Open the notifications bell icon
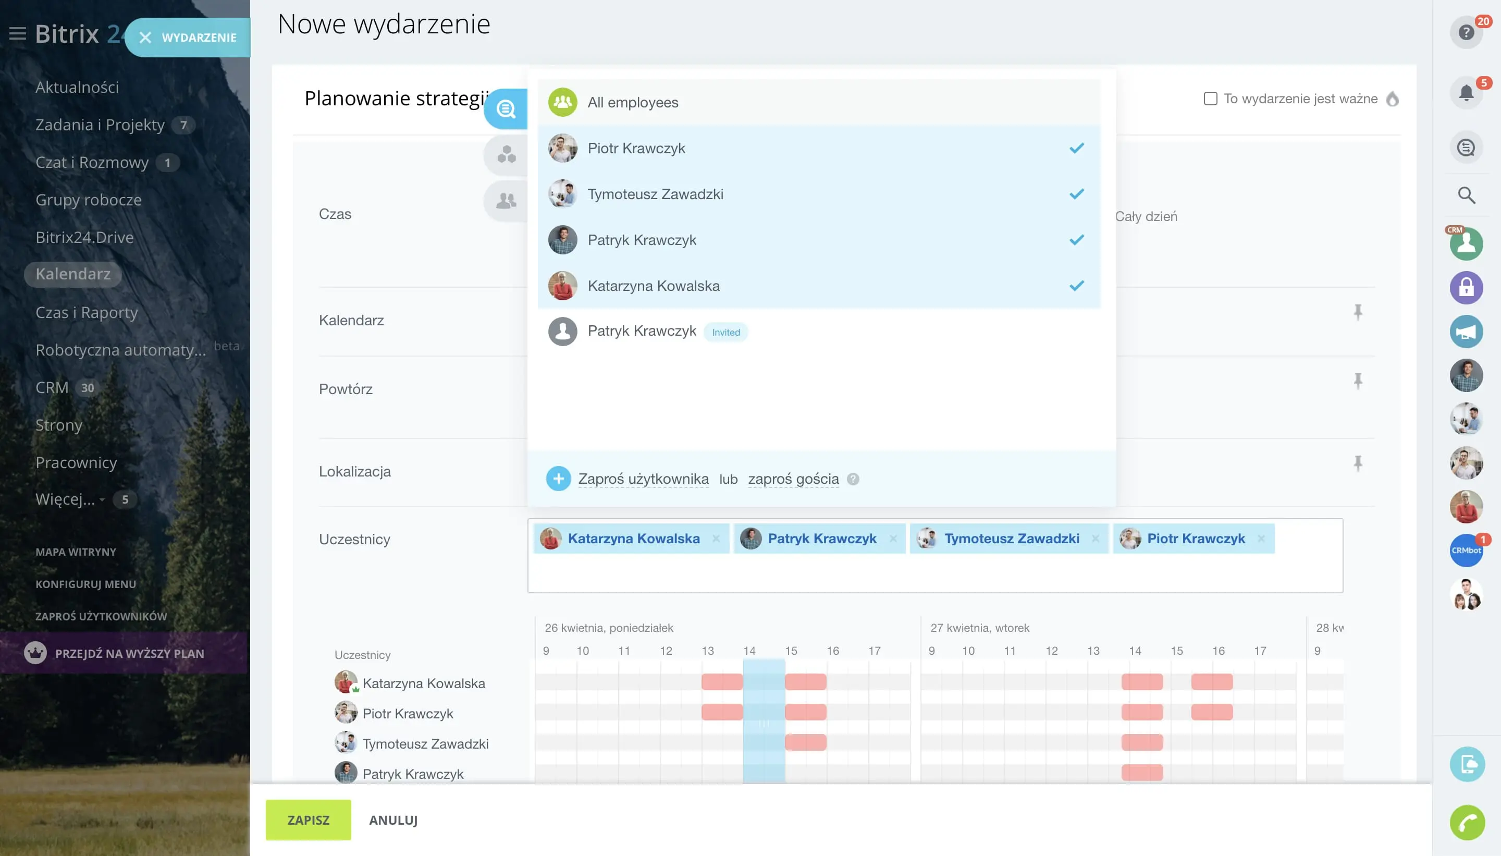Image resolution: width=1501 pixels, height=856 pixels. tap(1466, 92)
